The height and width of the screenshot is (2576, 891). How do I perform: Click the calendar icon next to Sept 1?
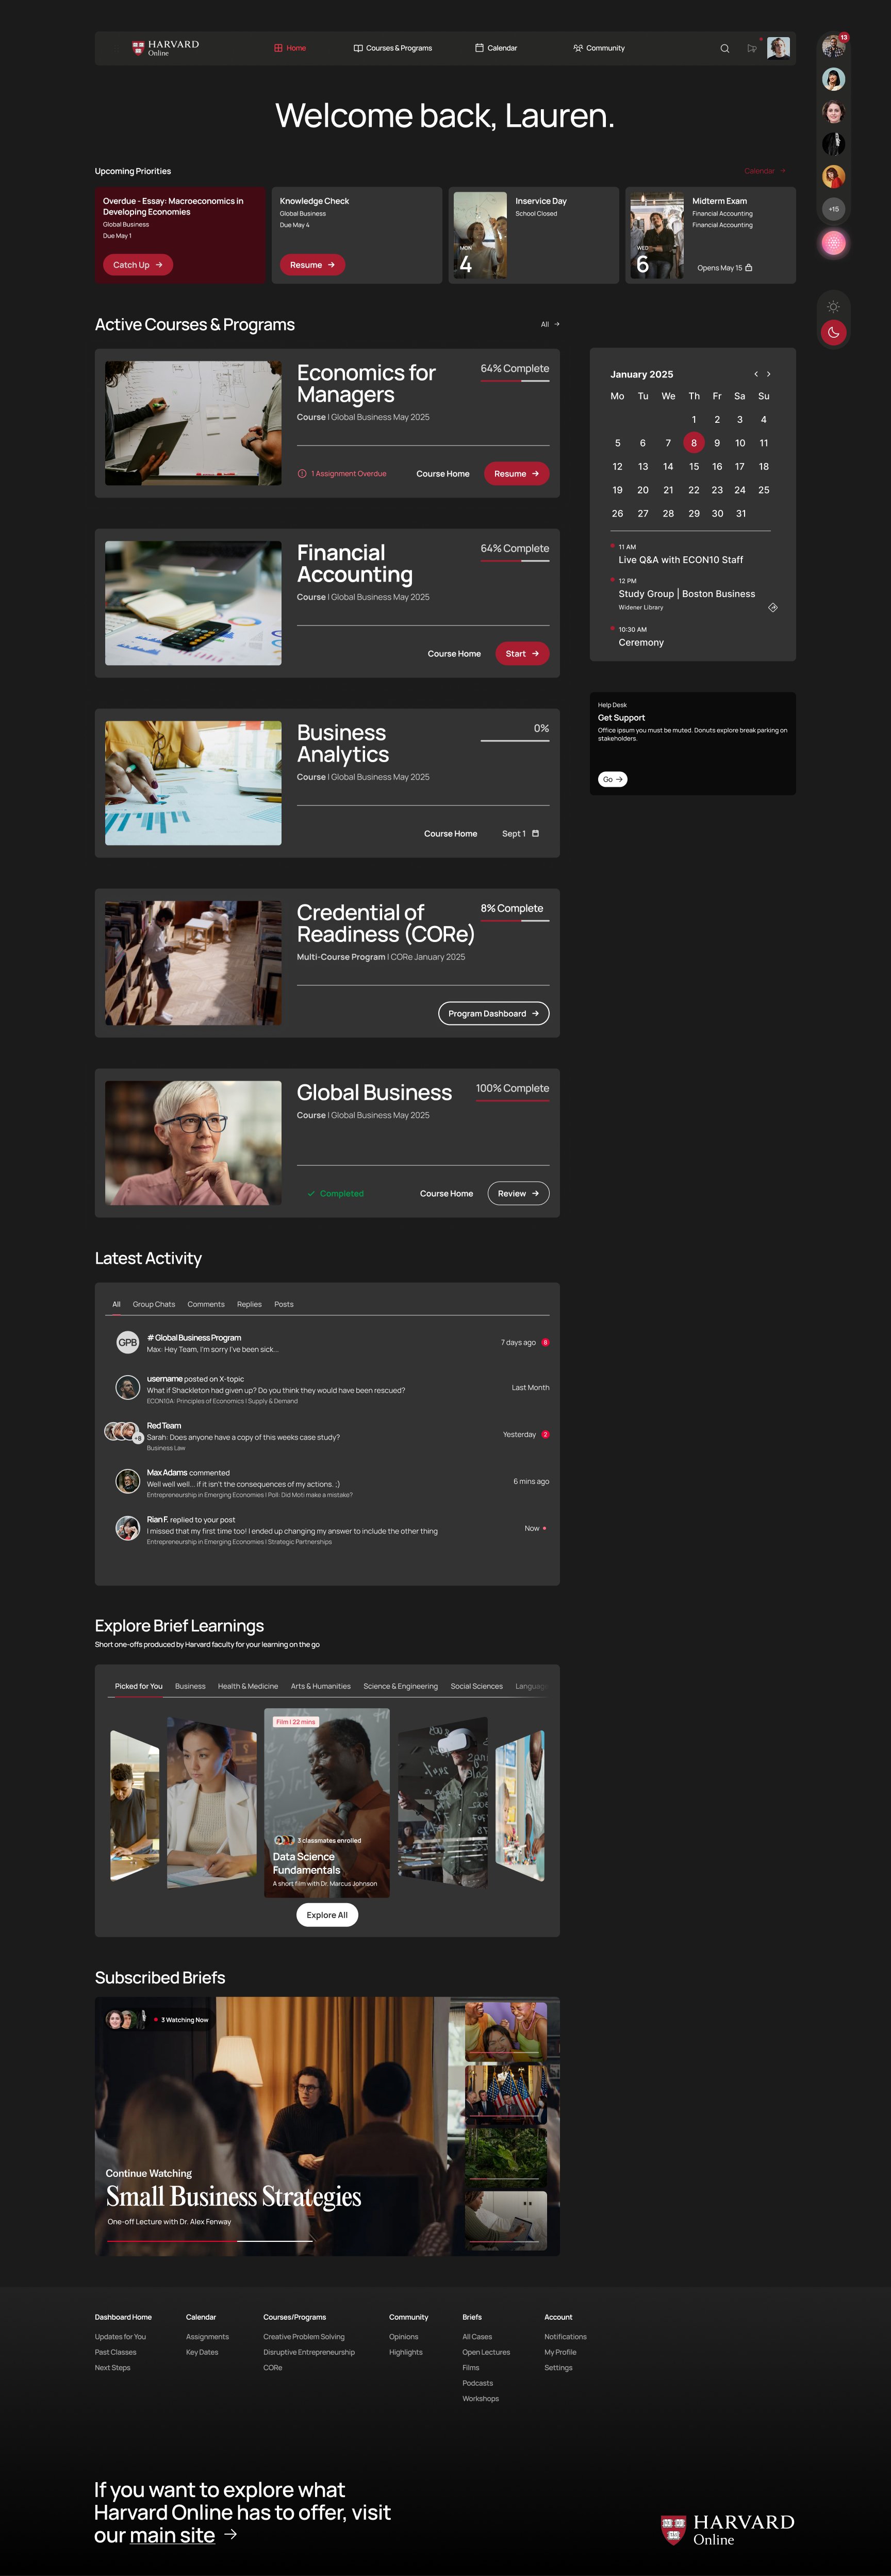(x=536, y=833)
